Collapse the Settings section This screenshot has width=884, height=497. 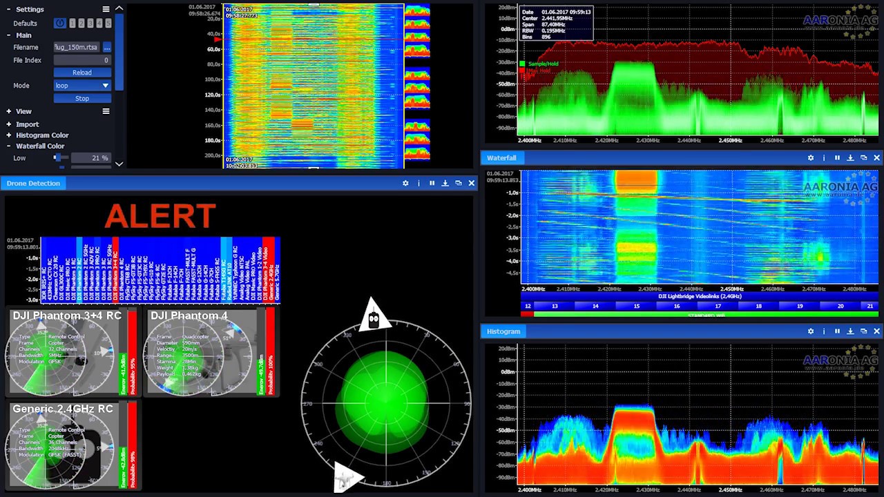[9, 9]
